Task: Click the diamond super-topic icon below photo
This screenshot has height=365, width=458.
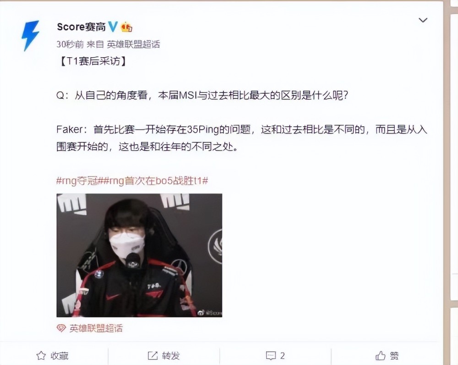Action: (61, 328)
